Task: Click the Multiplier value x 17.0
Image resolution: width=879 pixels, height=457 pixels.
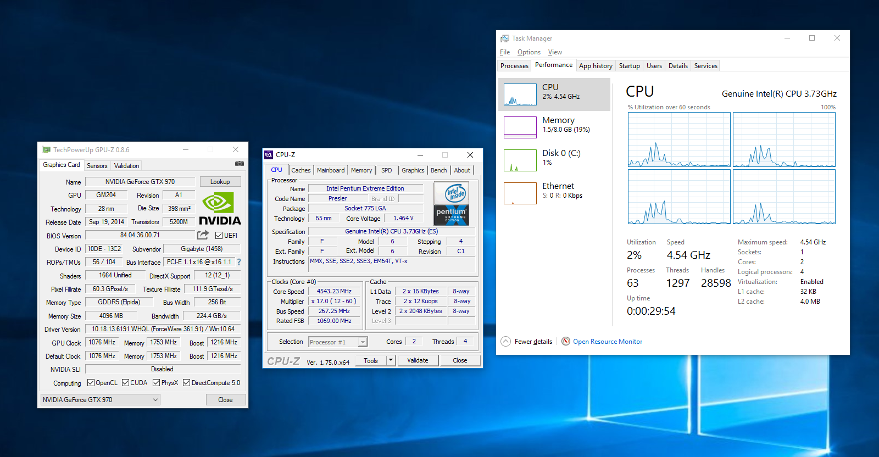Action: (x=334, y=302)
